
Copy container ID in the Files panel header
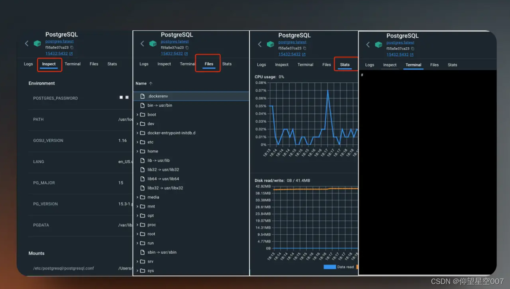tap(187, 48)
